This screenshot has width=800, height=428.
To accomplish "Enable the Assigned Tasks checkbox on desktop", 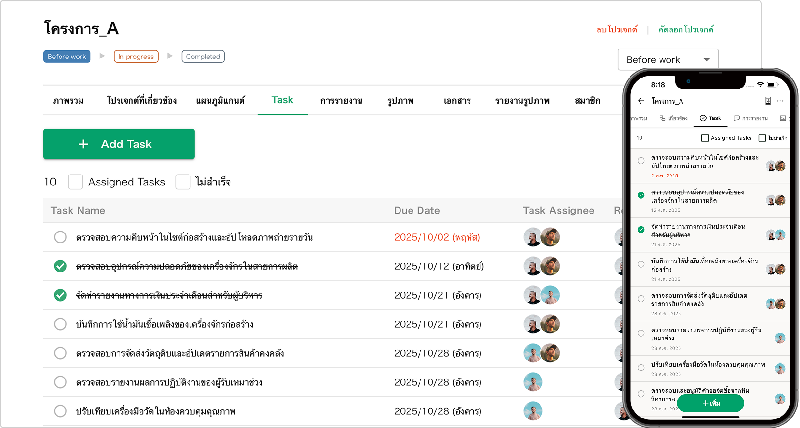I will pyautogui.click(x=75, y=182).
